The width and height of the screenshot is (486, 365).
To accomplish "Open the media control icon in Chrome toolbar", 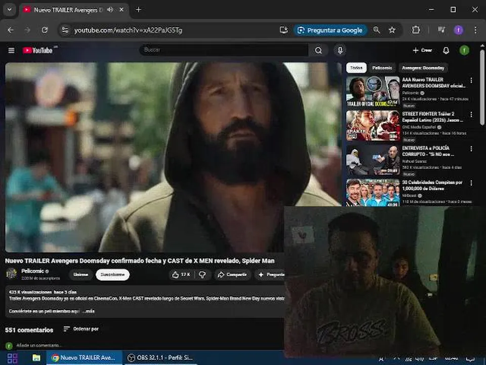I will tap(441, 30).
